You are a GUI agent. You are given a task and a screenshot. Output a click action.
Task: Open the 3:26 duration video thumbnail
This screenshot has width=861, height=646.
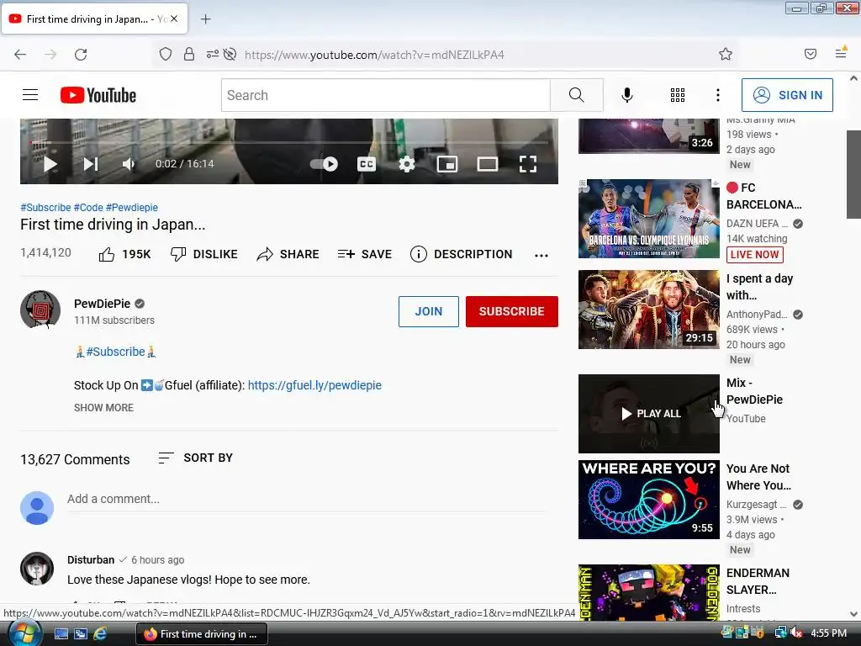(648, 136)
